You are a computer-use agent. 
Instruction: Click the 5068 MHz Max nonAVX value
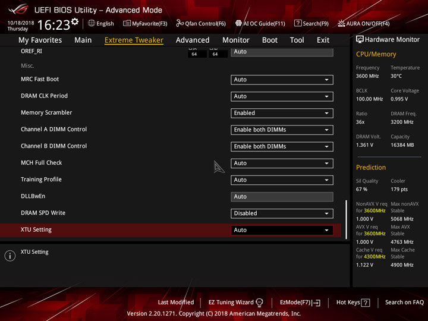coord(402,219)
